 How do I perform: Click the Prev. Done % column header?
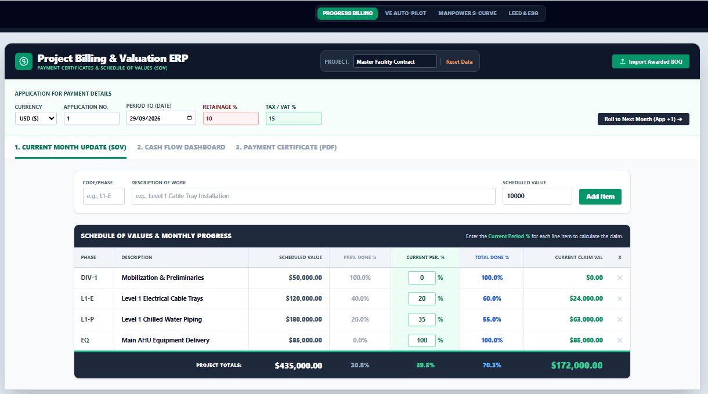[x=360, y=257]
